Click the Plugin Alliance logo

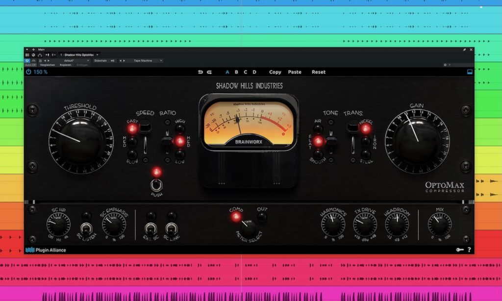click(x=46, y=250)
